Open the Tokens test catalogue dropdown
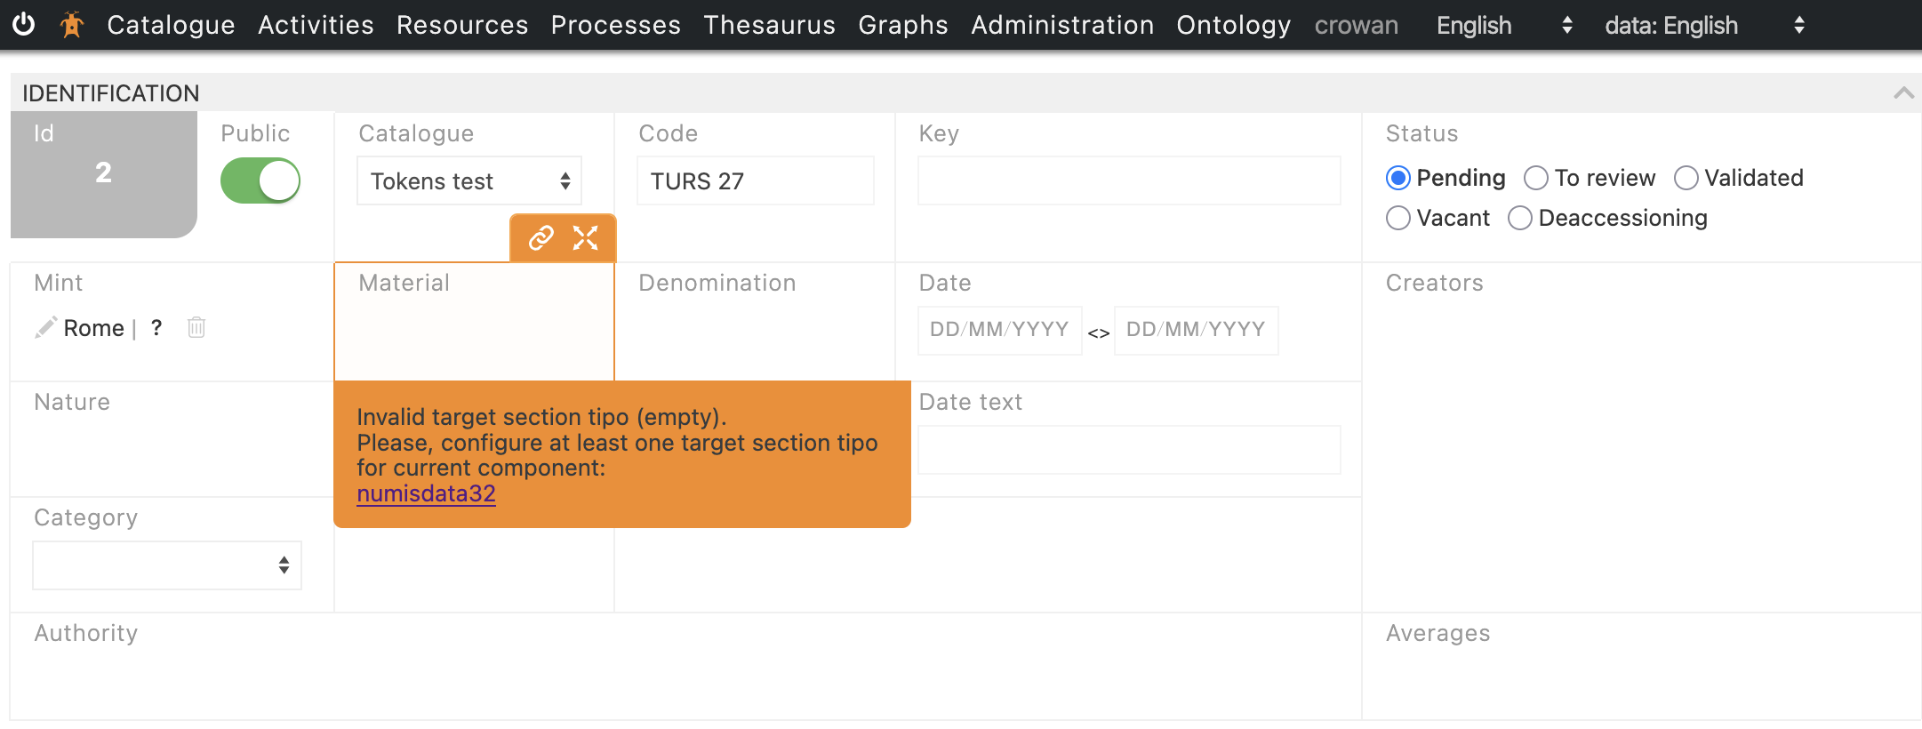Viewport: 1922px width, 729px height. [469, 180]
